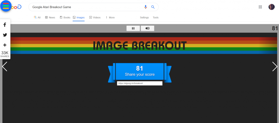Open search Tools
This screenshot has width=279, height=123.
[156, 17]
